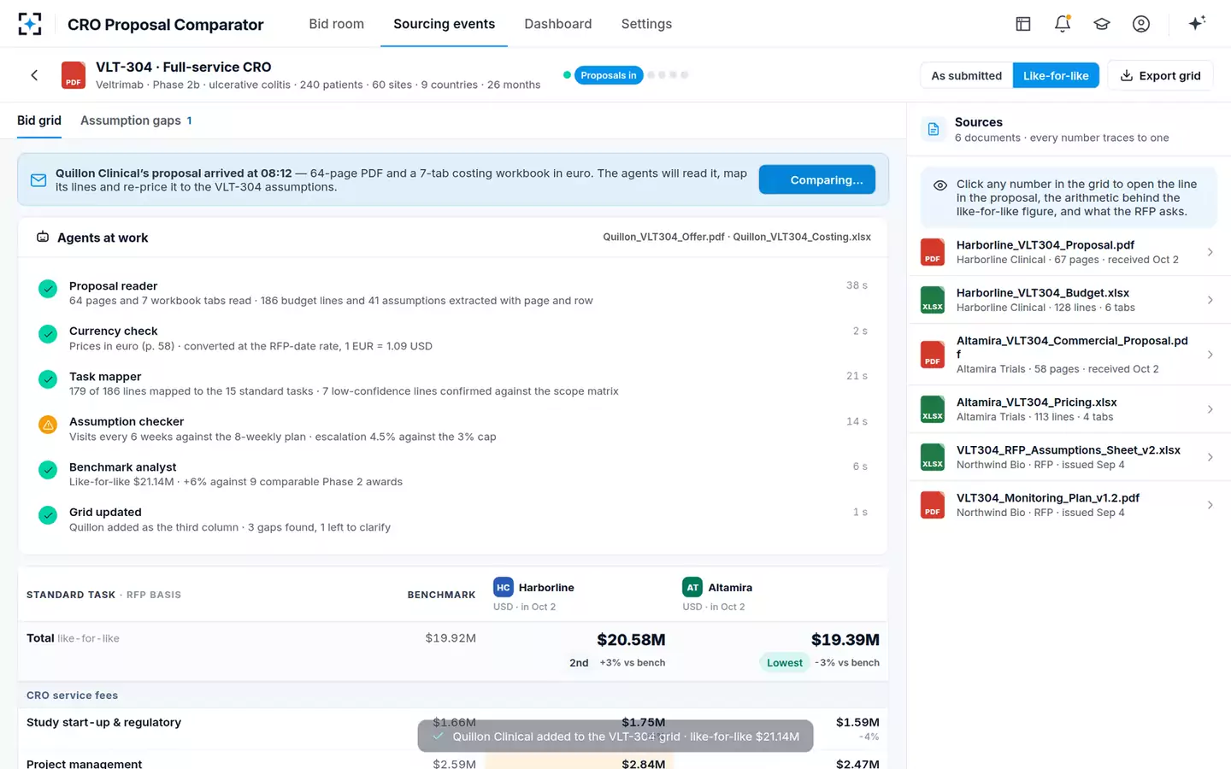The image size is (1231, 769).
Task: Open the notifications bell
Action: point(1063,24)
